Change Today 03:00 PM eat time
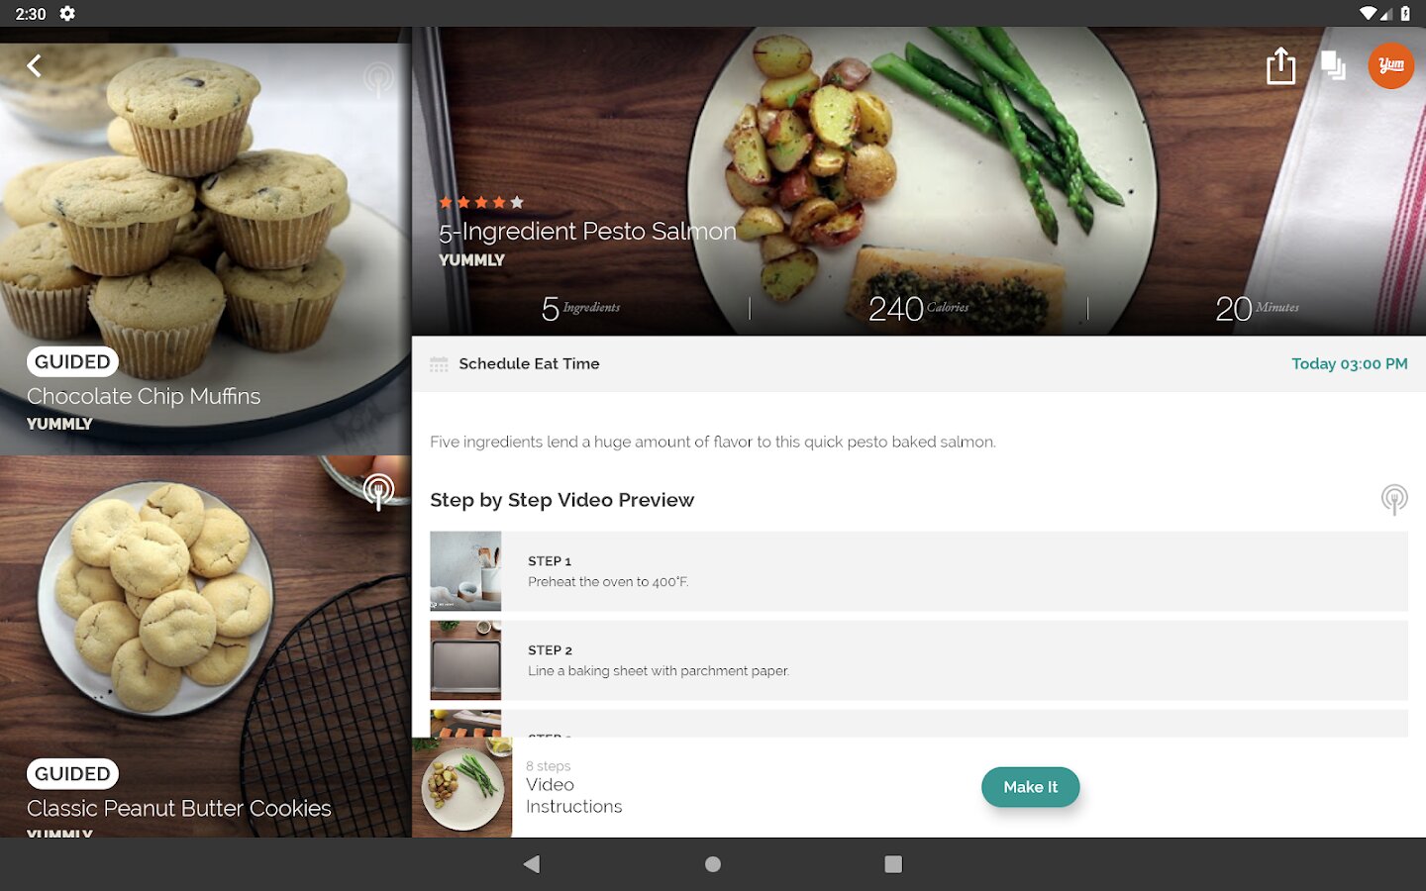Screen dimensions: 1426x891 [1349, 364]
